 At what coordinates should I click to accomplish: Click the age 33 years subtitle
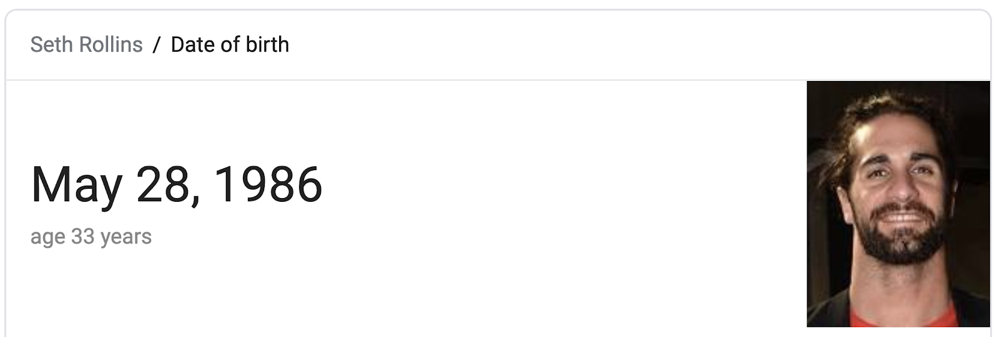(91, 237)
